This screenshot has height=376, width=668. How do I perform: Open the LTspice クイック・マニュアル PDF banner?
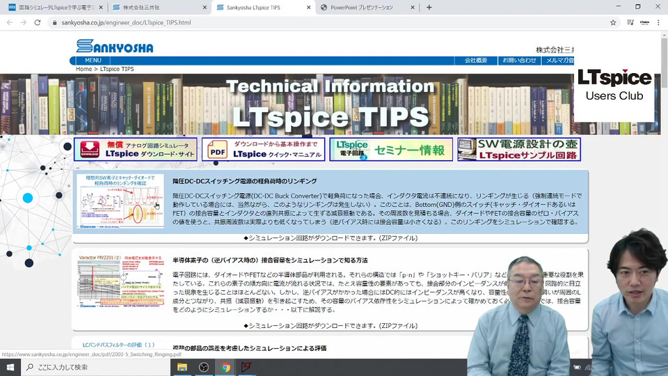[x=263, y=149]
